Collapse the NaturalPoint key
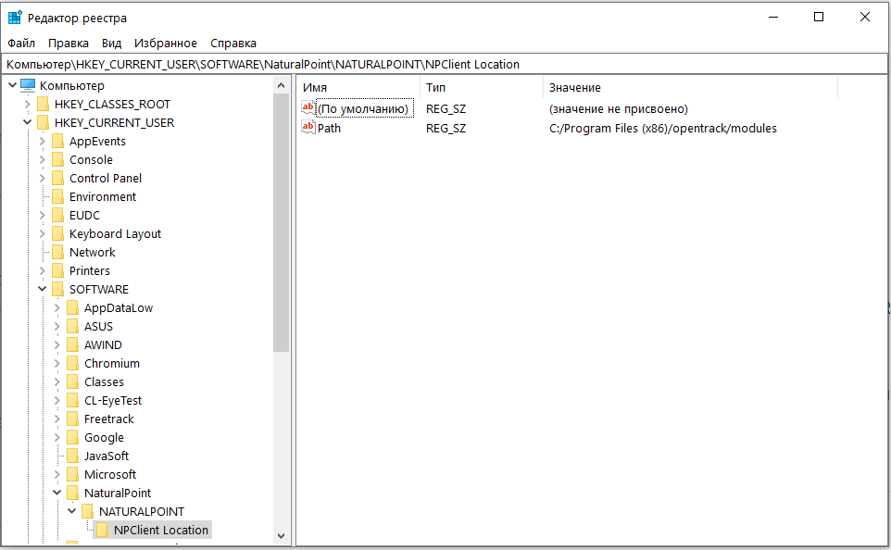Image resolution: width=891 pixels, height=550 pixels. [x=56, y=493]
